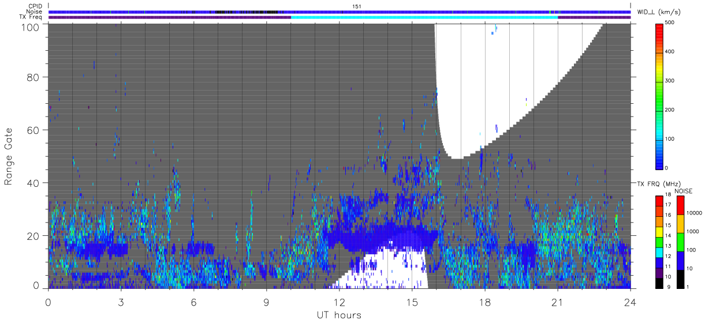This screenshot has width=709, height=327.
Task: Click the red top of WID colorbar
Action: click(659, 30)
